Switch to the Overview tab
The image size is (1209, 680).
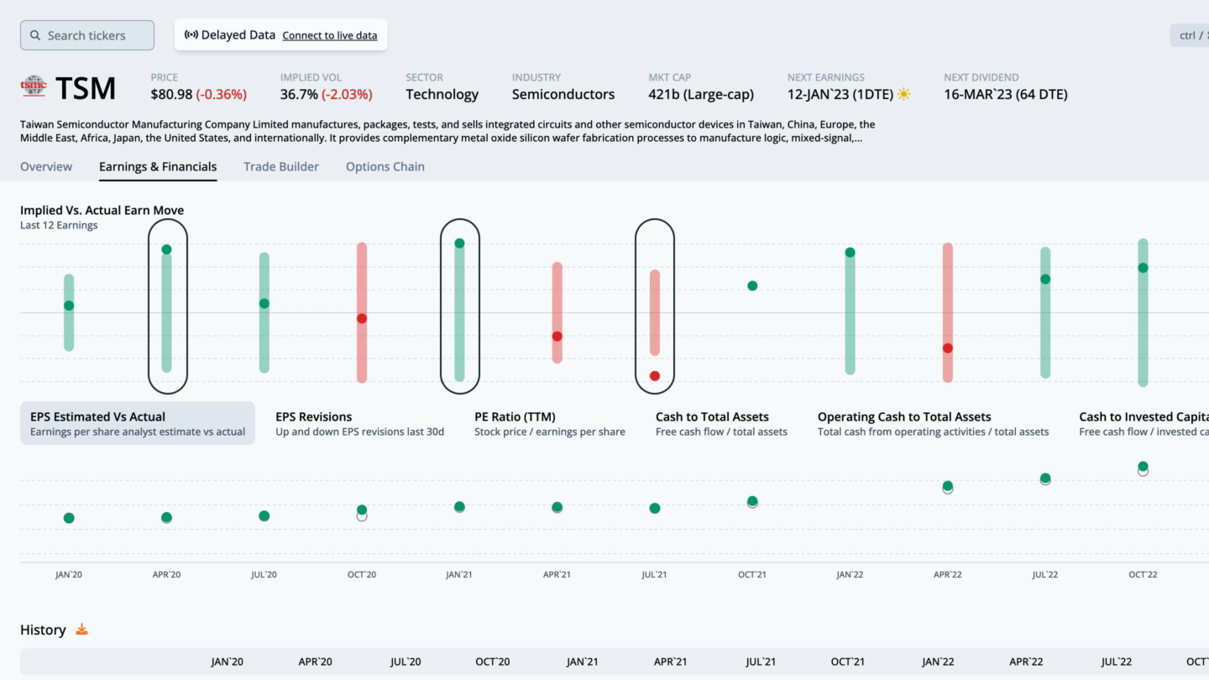(46, 166)
